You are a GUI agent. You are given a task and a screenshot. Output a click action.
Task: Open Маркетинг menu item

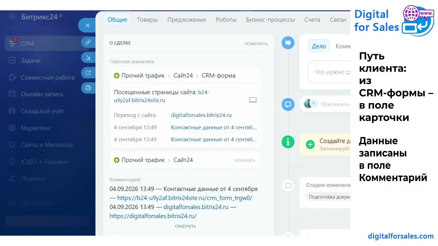36,128
